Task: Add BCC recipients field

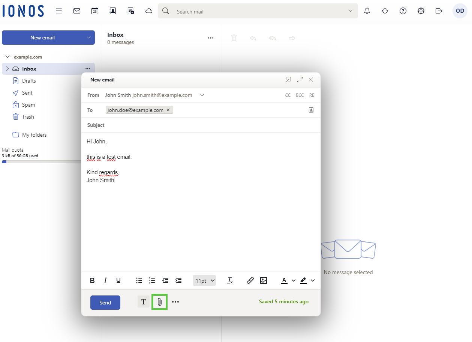Action: pyautogui.click(x=300, y=95)
